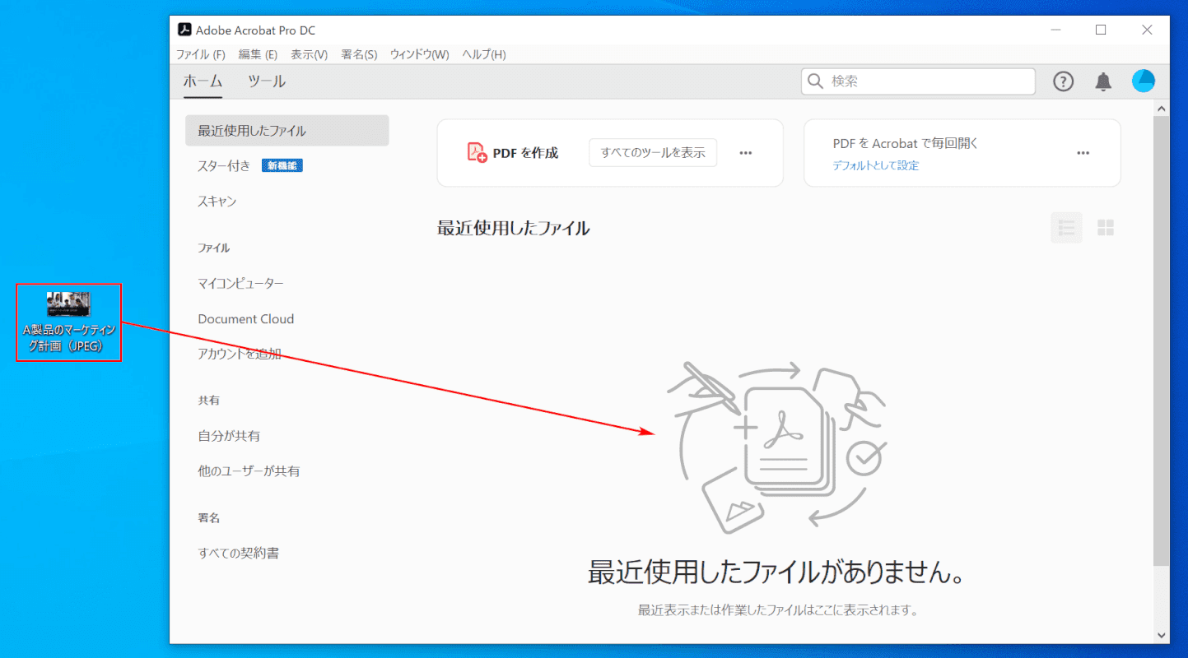Image resolution: width=1188 pixels, height=658 pixels.
Task: Click the vertical scrollbar thumb
Action: click(x=1162, y=341)
